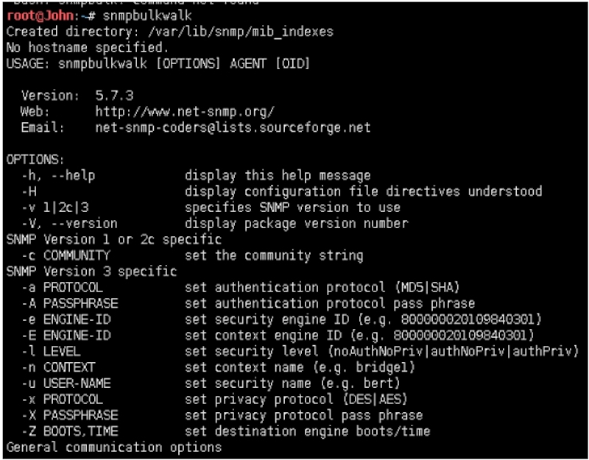Viewport: 589px width, 460px height.
Task: Click the -h, --help option text
Action: click(58, 175)
